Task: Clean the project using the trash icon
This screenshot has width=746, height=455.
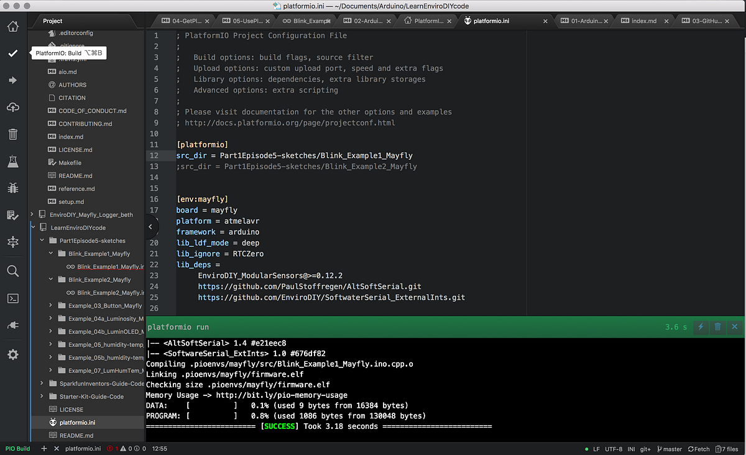Action: point(12,134)
